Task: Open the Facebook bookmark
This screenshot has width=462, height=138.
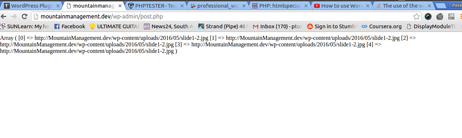Action: coord(70,26)
